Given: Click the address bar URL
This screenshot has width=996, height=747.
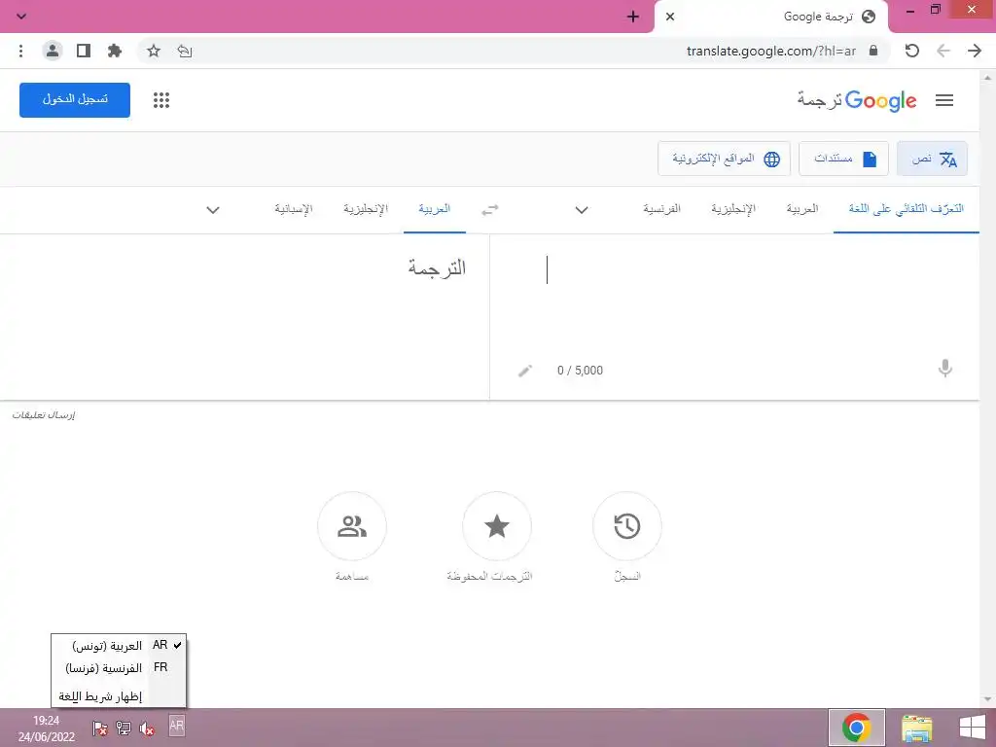Looking at the screenshot, I should tap(771, 51).
